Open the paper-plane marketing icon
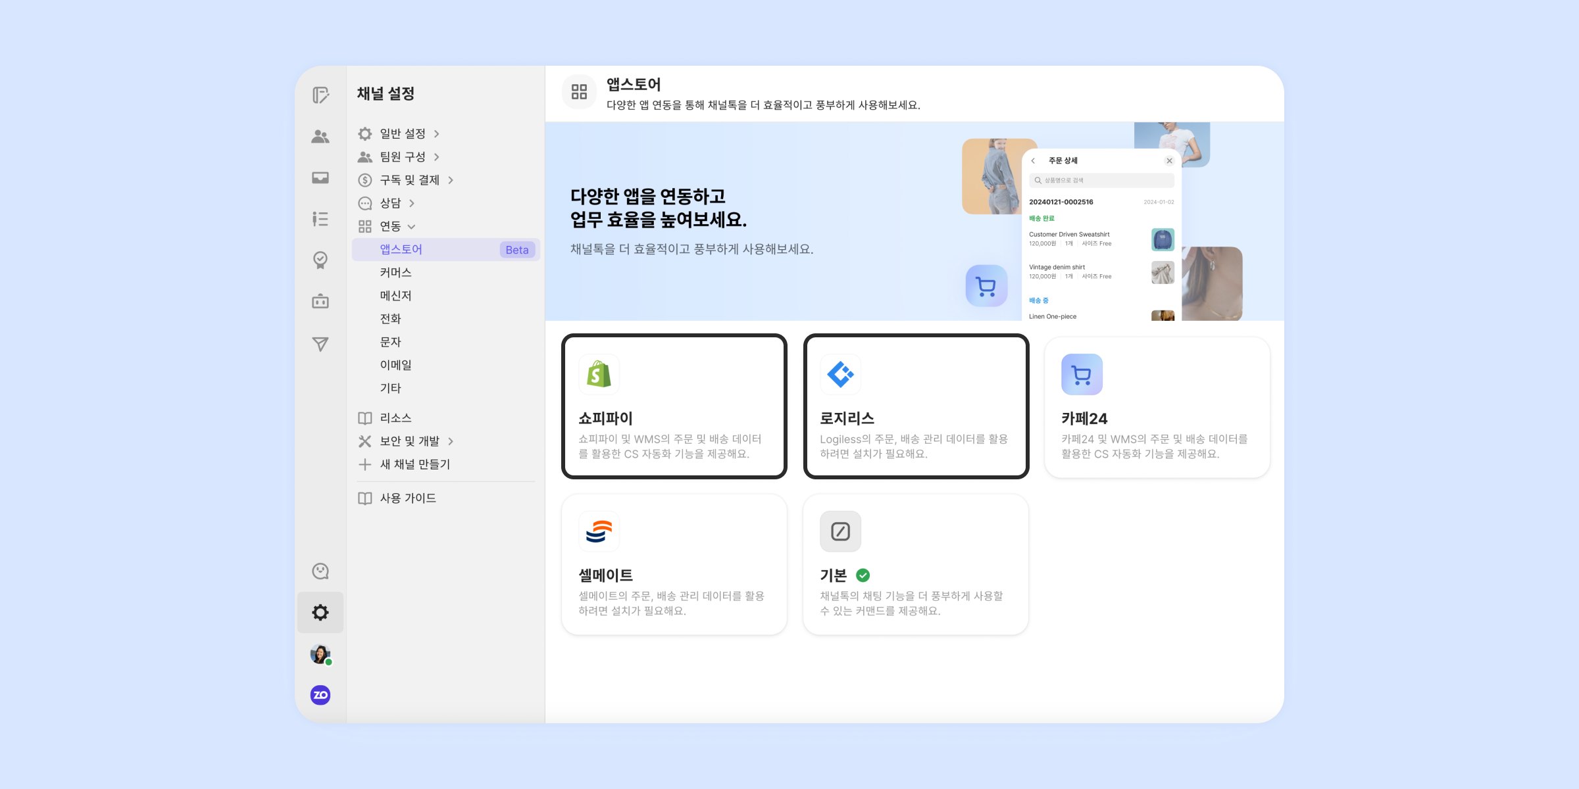 click(320, 344)
